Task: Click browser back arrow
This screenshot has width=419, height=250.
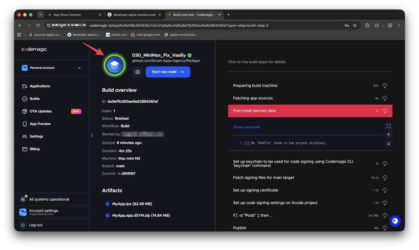Action: (x=20, y=25)
